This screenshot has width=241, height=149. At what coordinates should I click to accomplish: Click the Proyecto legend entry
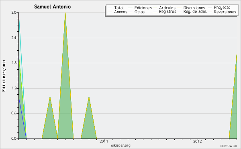click(x=219, y=7)
